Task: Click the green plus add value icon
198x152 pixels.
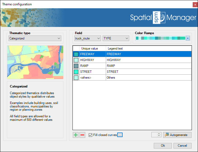Action: click(76, 135)
